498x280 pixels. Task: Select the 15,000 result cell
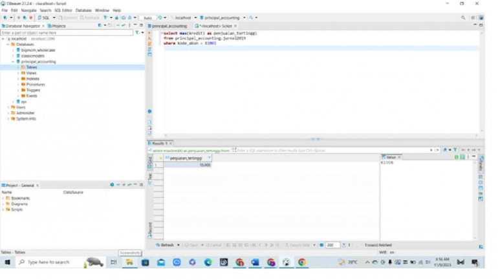click(x=188, y=165)
